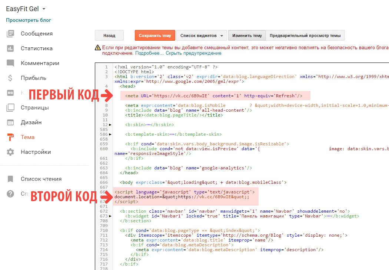
Task: Click the Тема paint roller icon
Action: (10, 137)
